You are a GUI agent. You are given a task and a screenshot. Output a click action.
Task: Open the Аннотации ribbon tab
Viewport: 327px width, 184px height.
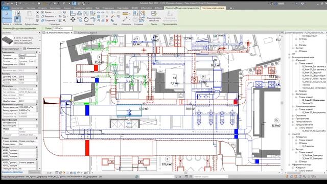click(55, 8)
